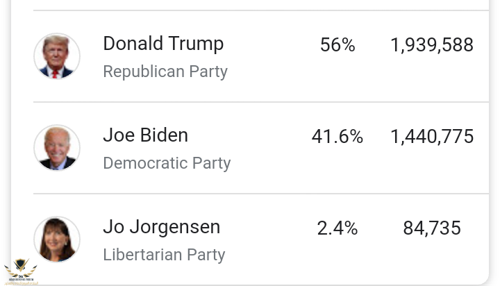Click the 56% vote share figure
This screenshot has width=500, height=286.
pos(337,45)
